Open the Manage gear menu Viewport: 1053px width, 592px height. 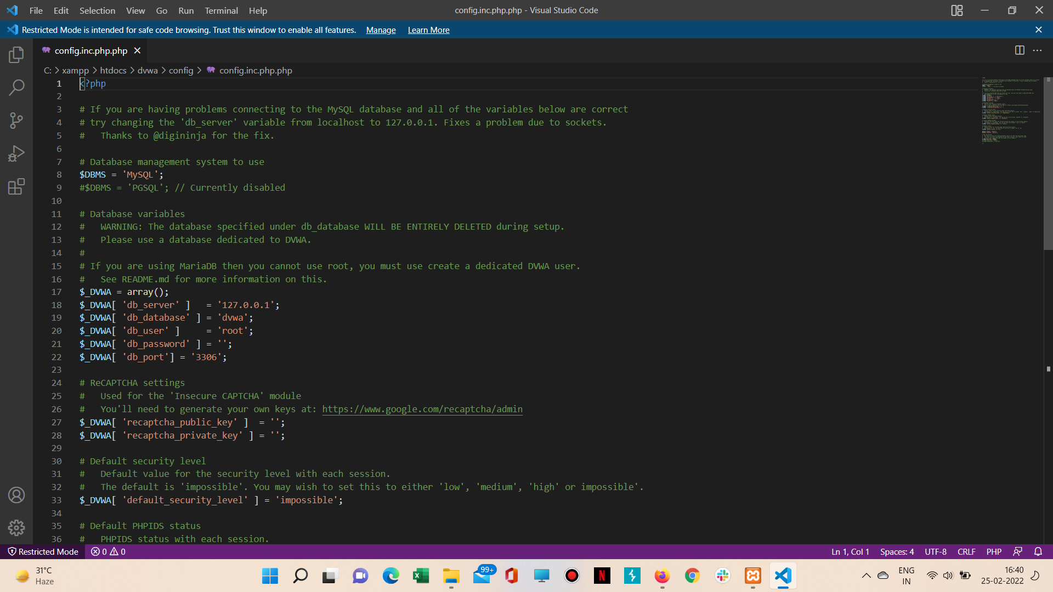tap(16, 528)
